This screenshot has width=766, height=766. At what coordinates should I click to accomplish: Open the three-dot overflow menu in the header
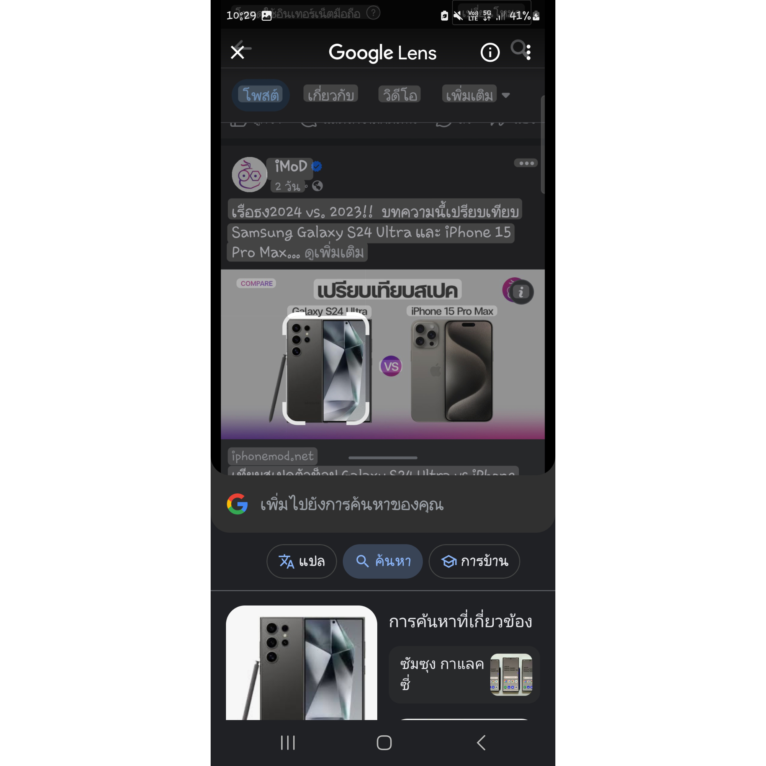(529, 52)
